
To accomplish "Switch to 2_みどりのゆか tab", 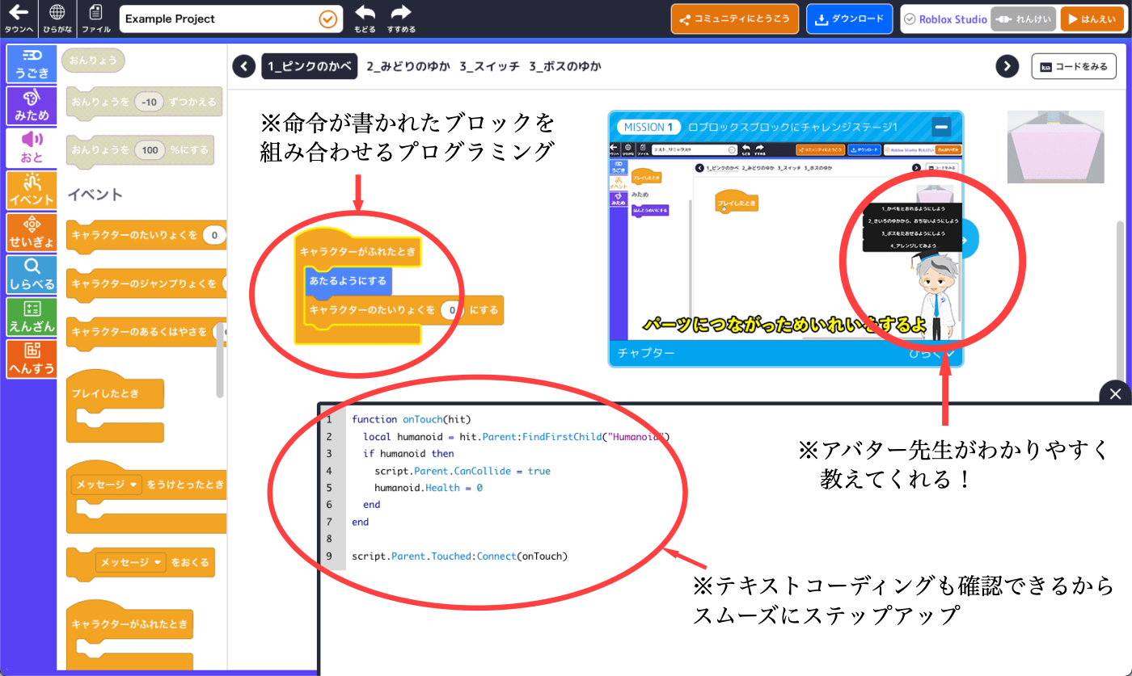I will point(408,66).
